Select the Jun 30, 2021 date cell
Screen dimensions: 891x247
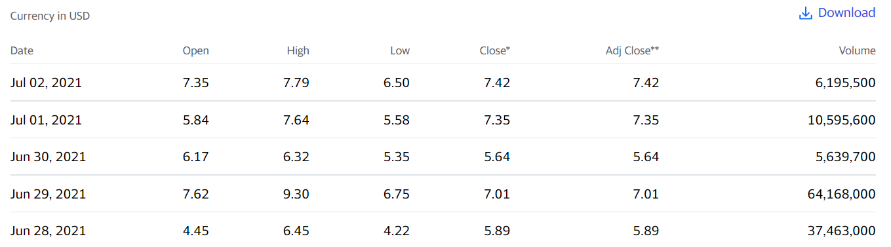[48, 157]
